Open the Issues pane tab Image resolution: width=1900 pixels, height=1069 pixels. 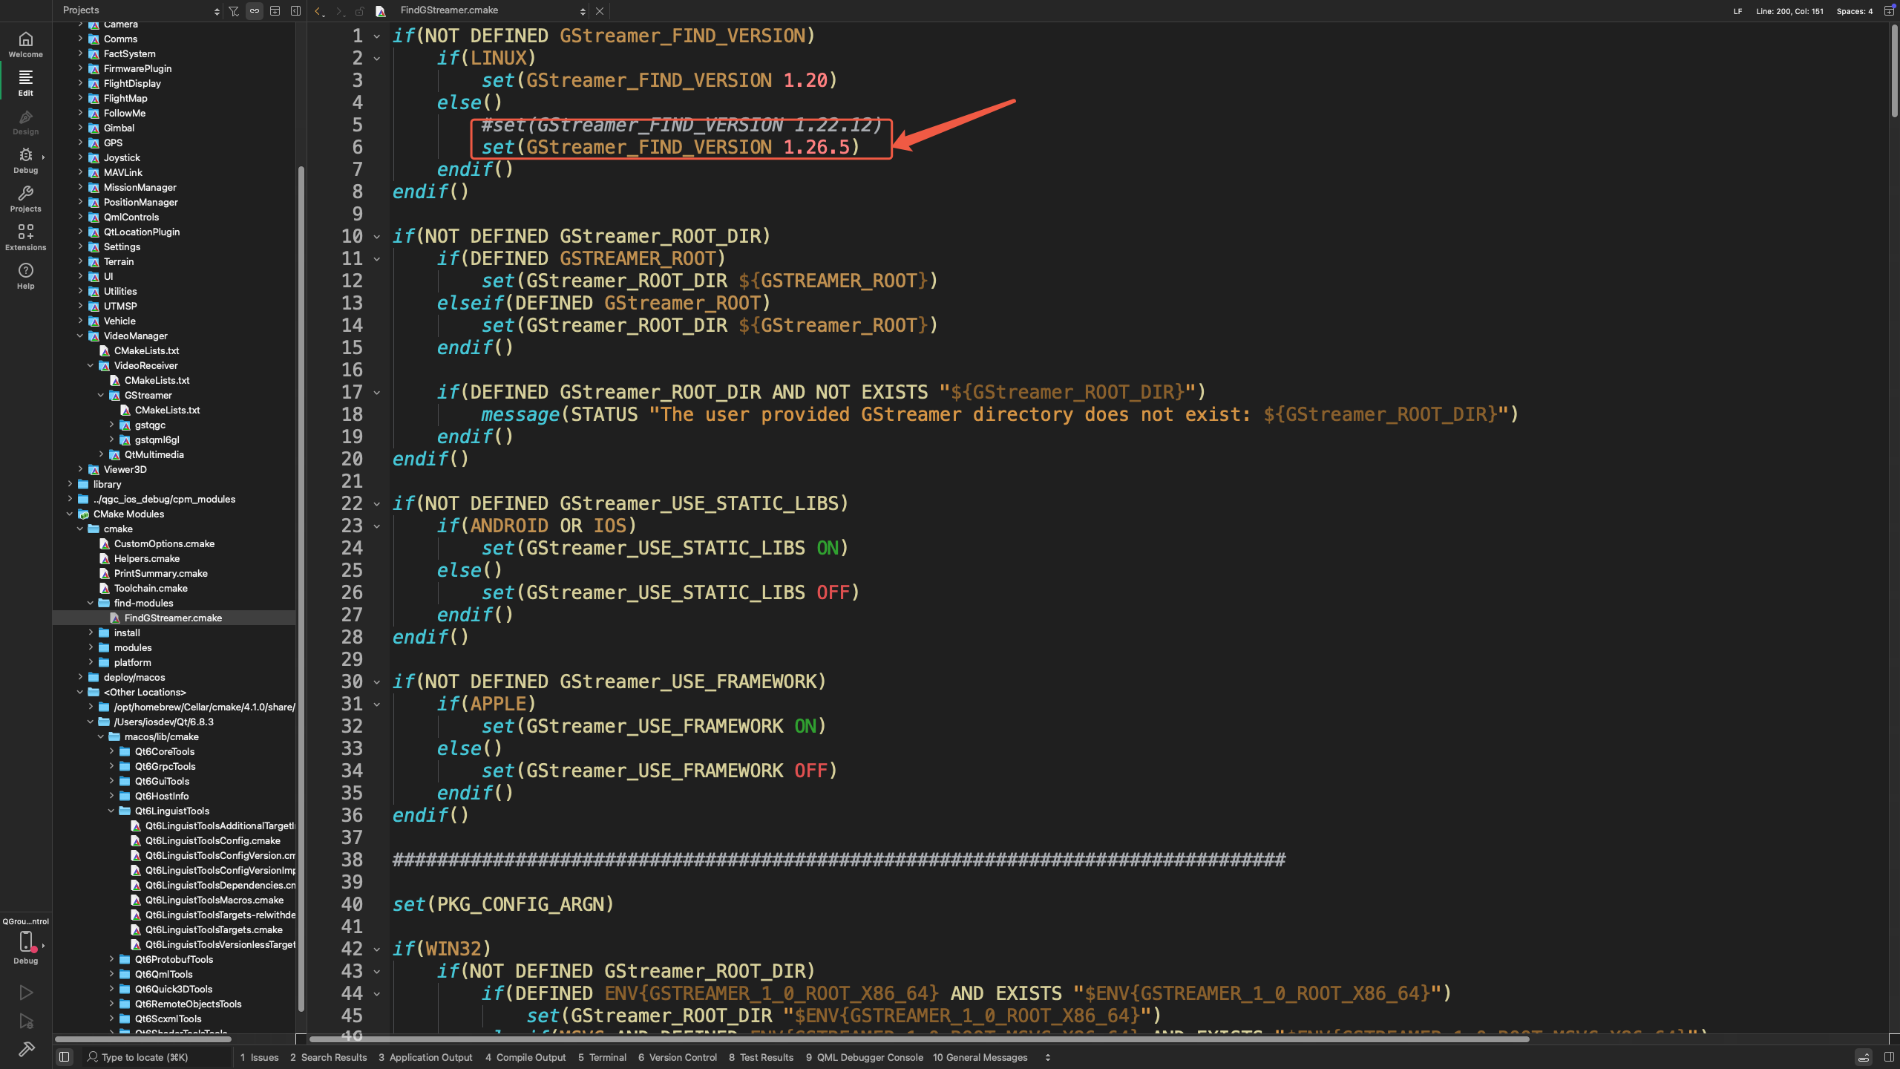pos(259,1057)
